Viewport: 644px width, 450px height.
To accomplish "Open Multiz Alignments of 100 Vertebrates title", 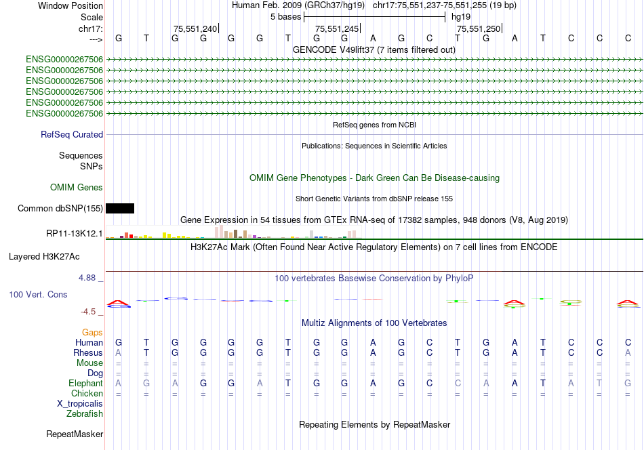I will click(374, 323).
